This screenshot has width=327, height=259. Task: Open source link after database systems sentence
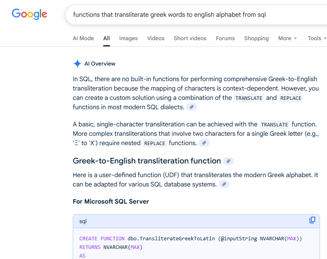(x=224, y=184)
